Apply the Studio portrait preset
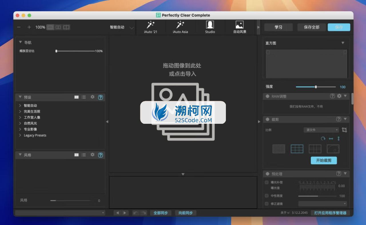This screenshot has width=366, height=225. (x=210, y=27)
